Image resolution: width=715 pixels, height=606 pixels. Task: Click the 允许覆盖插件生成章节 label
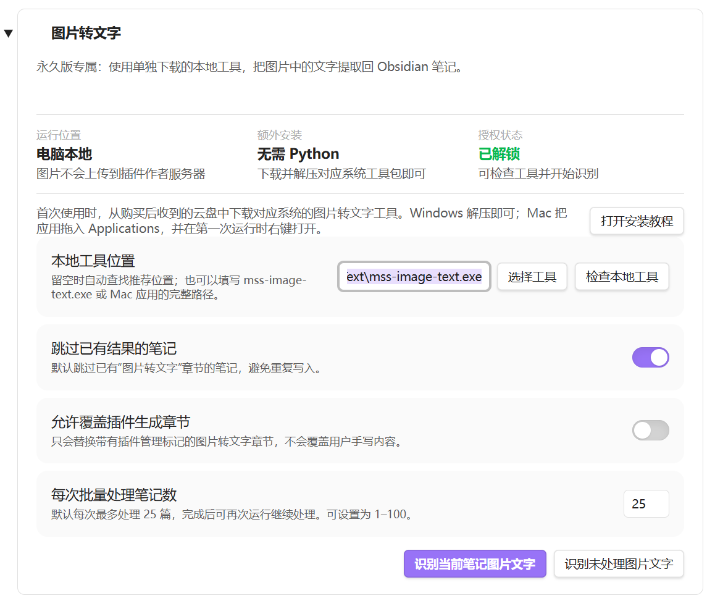click(x=121, y=422)
